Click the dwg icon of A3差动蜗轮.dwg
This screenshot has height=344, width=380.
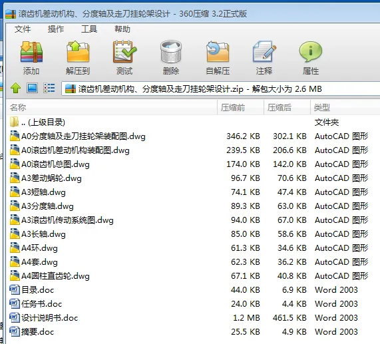tap(15, 178)
